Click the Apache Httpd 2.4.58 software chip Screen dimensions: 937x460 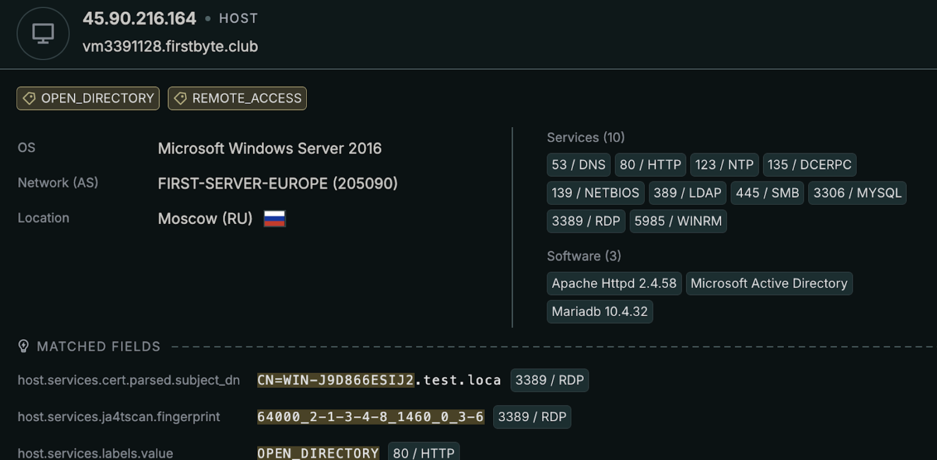(613, 283)
